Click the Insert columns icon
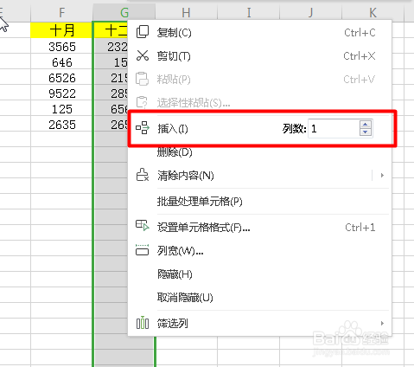Image resolution: width=414 pixels, height=367 pixels. (x=143, y=128)
